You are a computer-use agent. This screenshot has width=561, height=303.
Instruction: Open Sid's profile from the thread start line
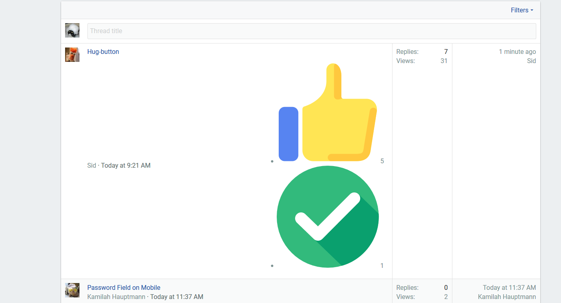point(92,165)
